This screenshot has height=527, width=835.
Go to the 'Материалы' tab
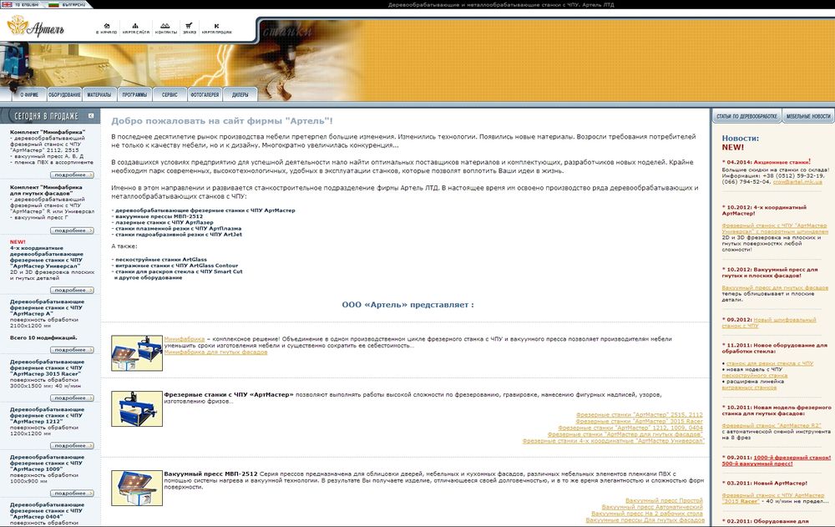99,94
